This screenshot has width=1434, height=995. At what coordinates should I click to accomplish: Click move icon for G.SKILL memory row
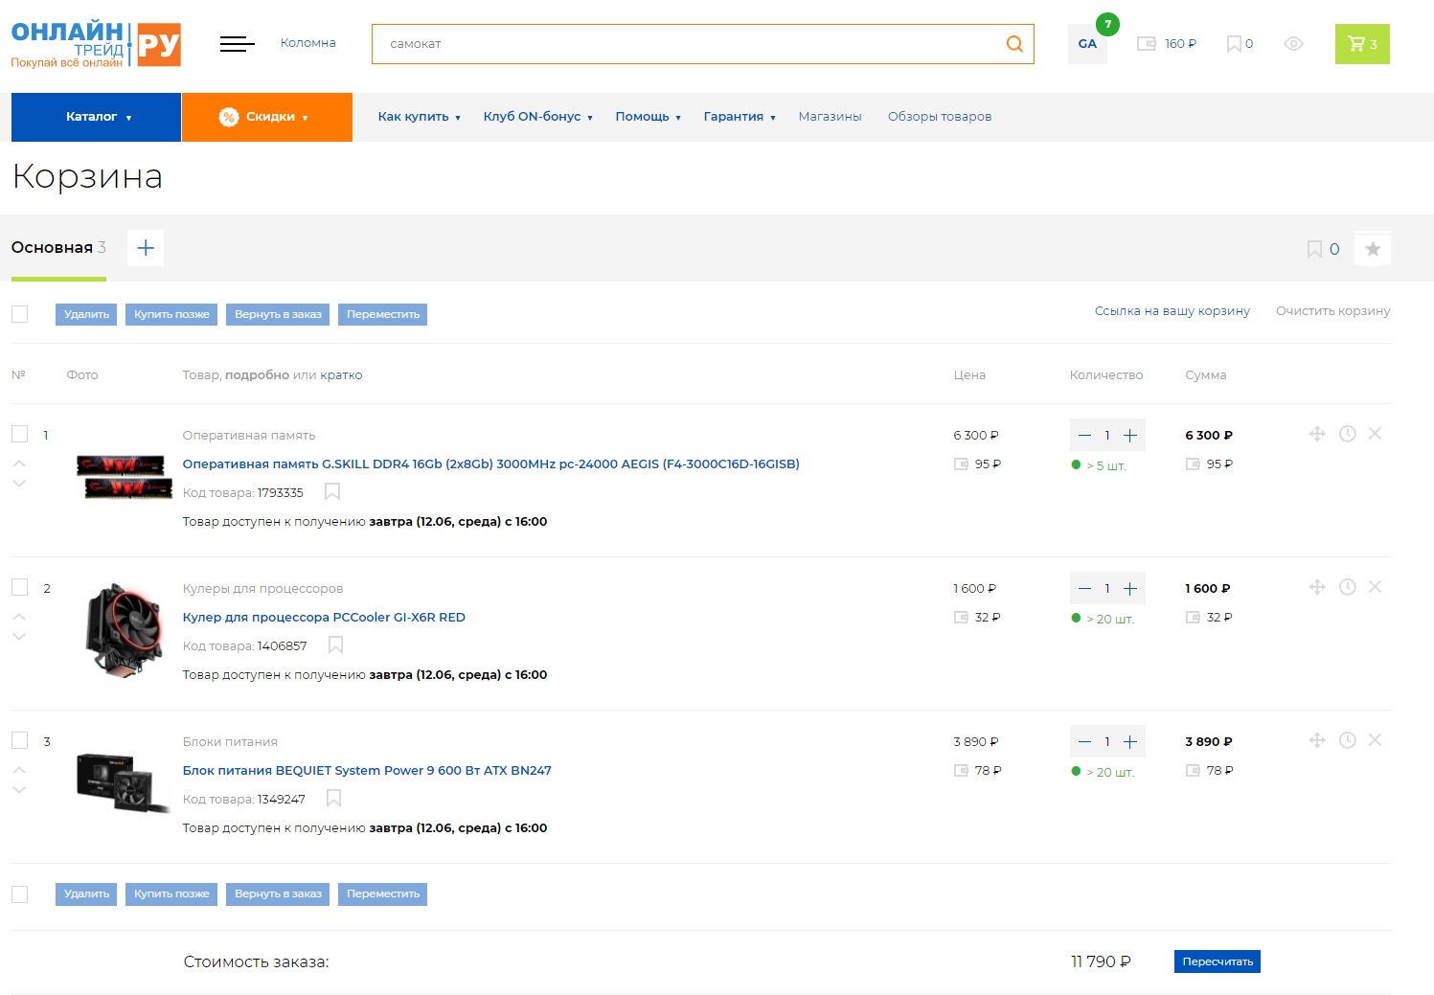1317,434
